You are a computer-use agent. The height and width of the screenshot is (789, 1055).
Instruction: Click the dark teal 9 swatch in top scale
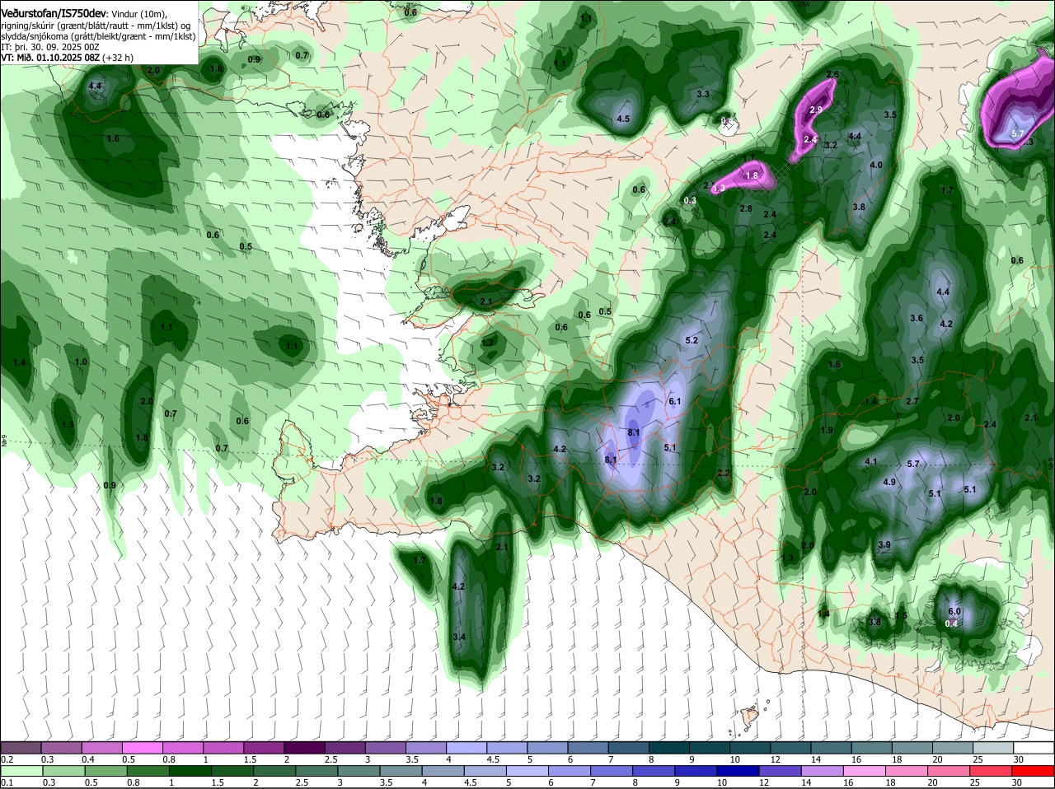708,747
